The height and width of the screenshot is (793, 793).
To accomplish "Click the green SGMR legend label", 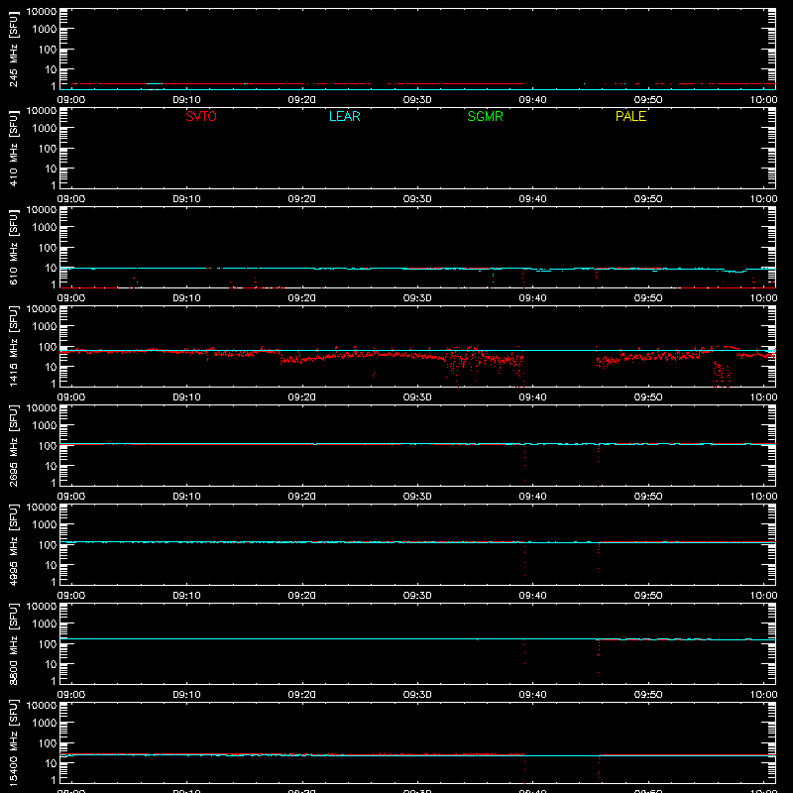I will coord(485,116).
